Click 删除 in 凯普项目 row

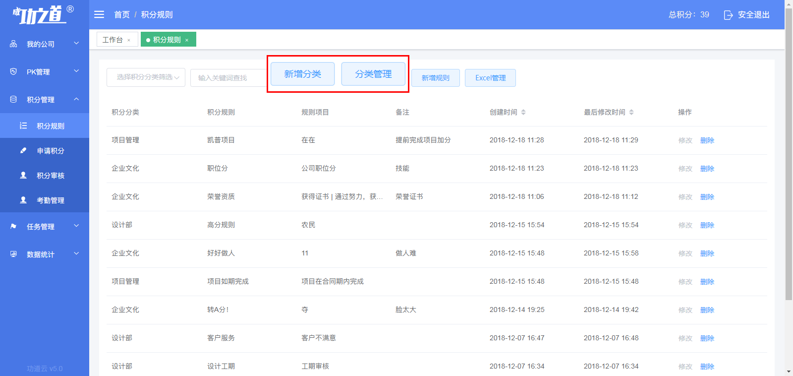707,140
